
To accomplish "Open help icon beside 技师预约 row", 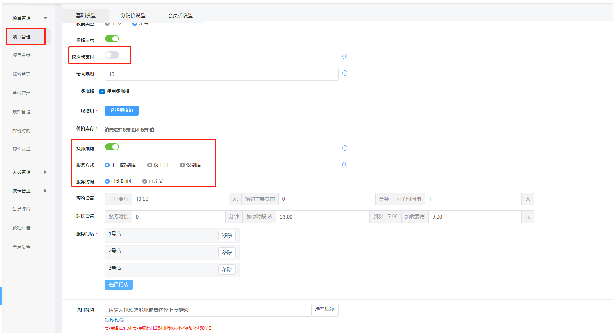I will [x=345, y=148].
